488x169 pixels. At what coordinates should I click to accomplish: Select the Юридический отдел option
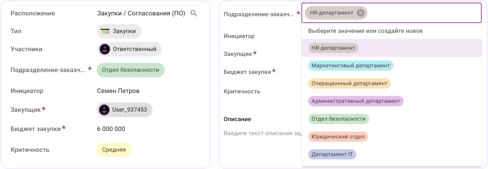(338, 137)
